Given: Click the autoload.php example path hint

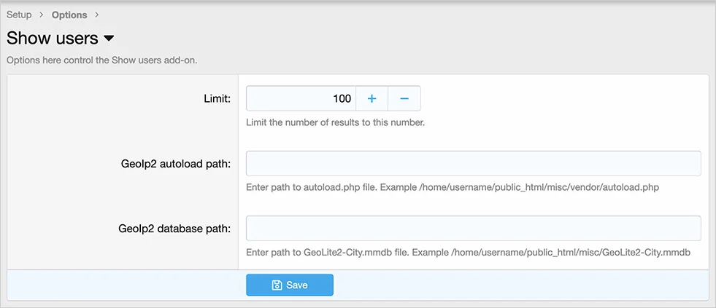Looking at the screenshot, I should point(452,187).
